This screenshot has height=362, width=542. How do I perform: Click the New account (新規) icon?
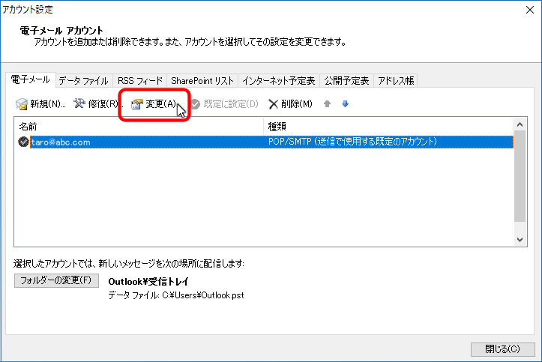[x=22, y=104]
